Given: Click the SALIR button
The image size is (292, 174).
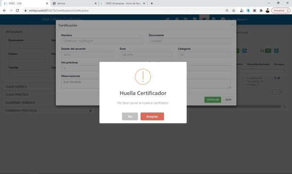Looking at the screenshot, I should click(x=227, y=100).
